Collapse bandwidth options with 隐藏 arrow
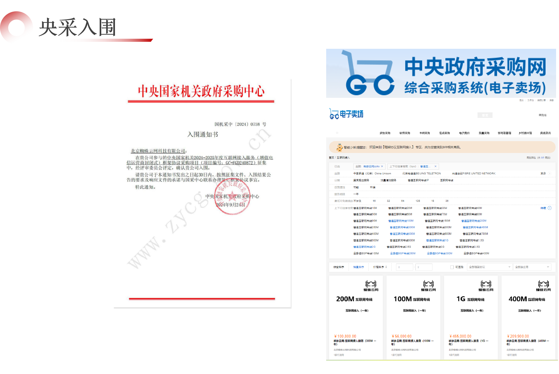Viewport: 559px width, 374px height. coord(550,208)
